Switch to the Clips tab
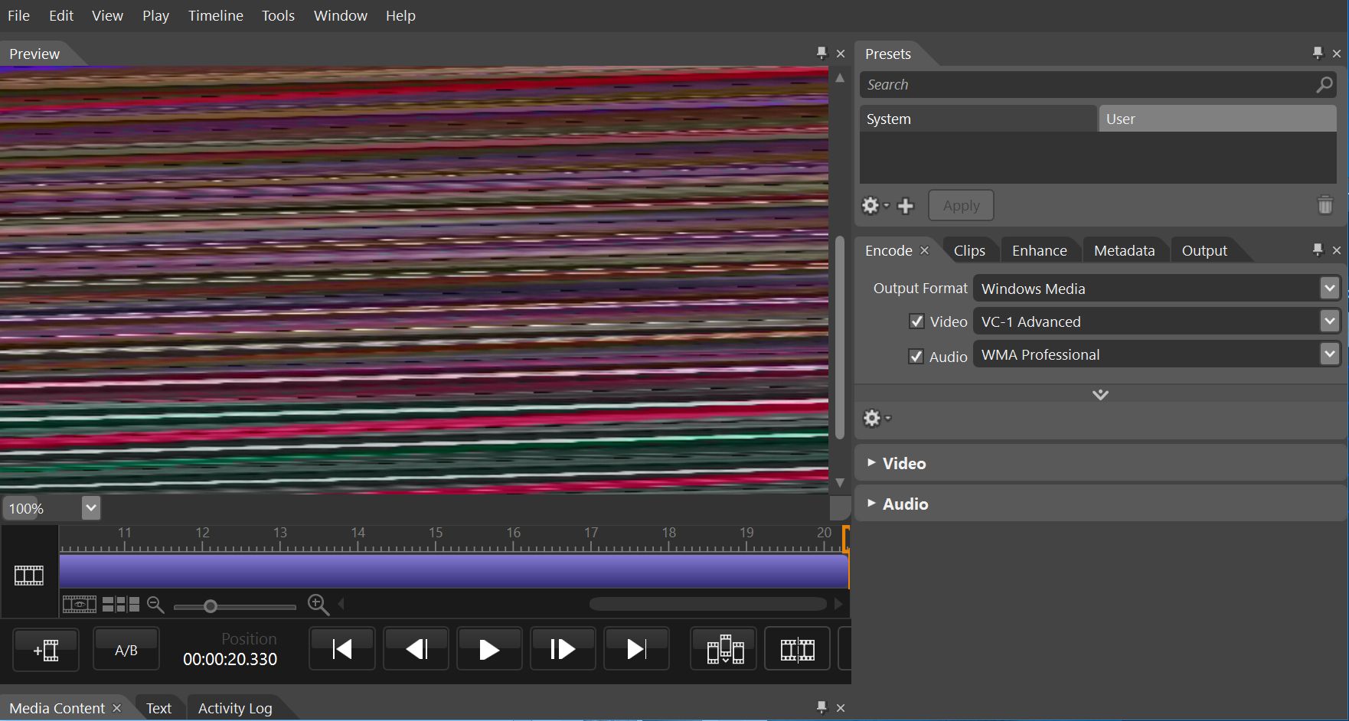The image size is (1349, 721). tap(969, 250)
